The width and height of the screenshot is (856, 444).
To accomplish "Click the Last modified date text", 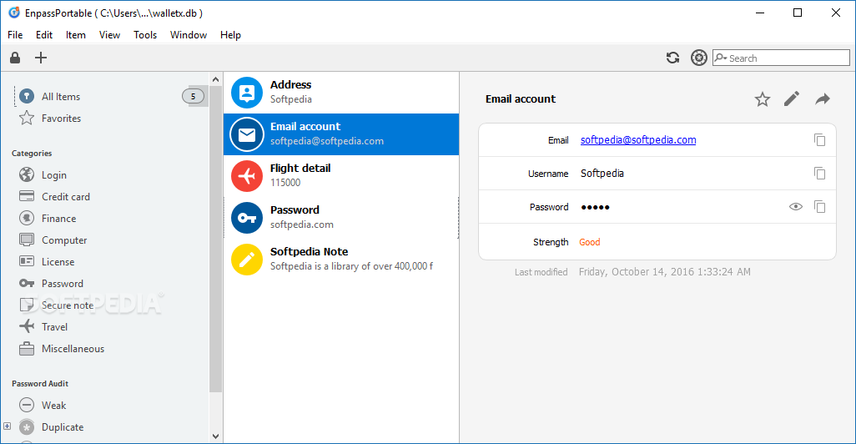I will 664,272.
